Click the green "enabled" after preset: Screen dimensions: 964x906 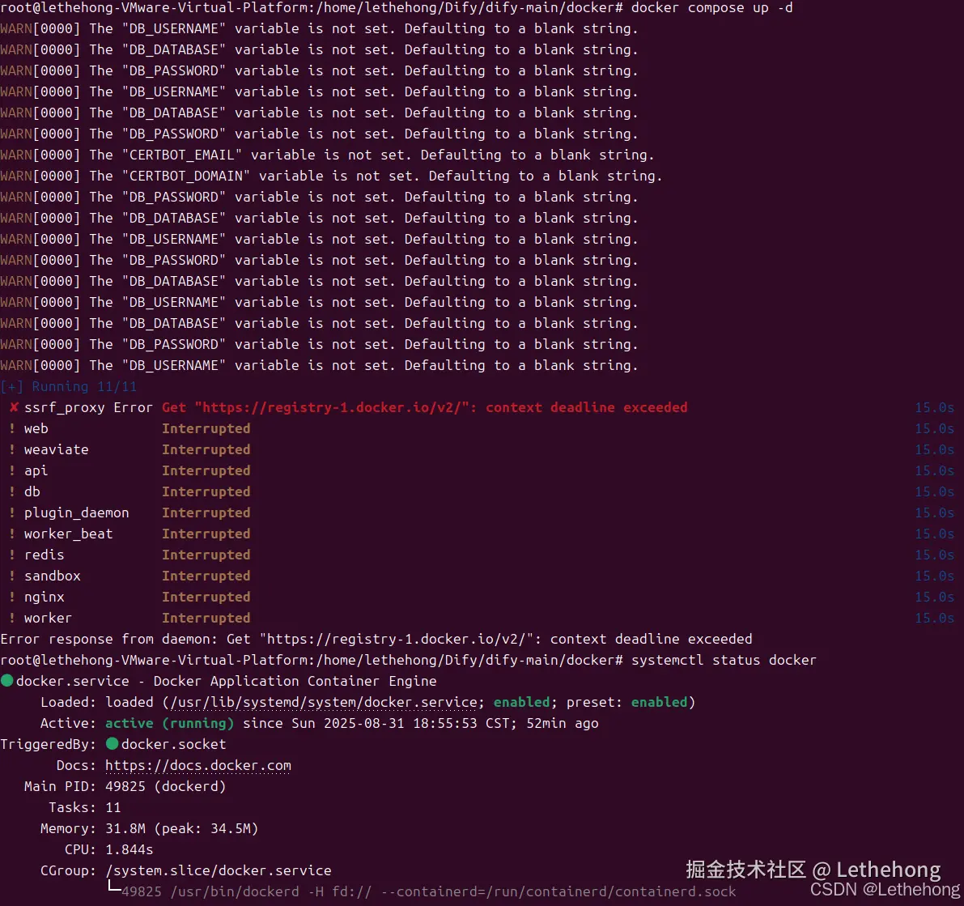tap(659, 702)
